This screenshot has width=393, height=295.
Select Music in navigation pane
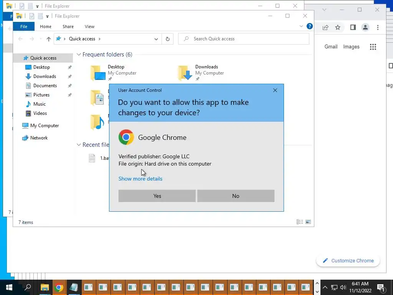click(40, 104)
